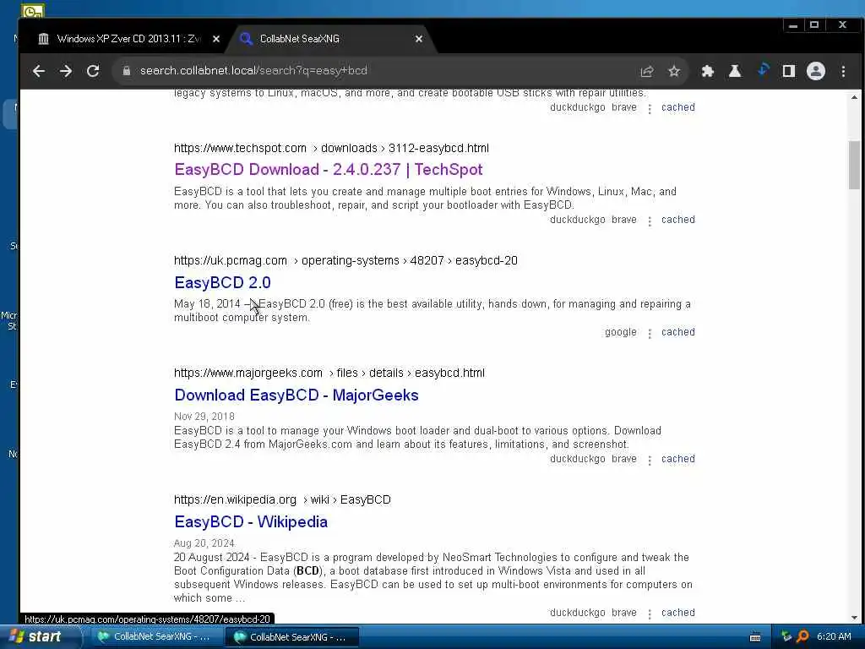Go back to the previous page
Image resolution: width=865 pixels, height=649 pixels.
(x=39, y=71)
